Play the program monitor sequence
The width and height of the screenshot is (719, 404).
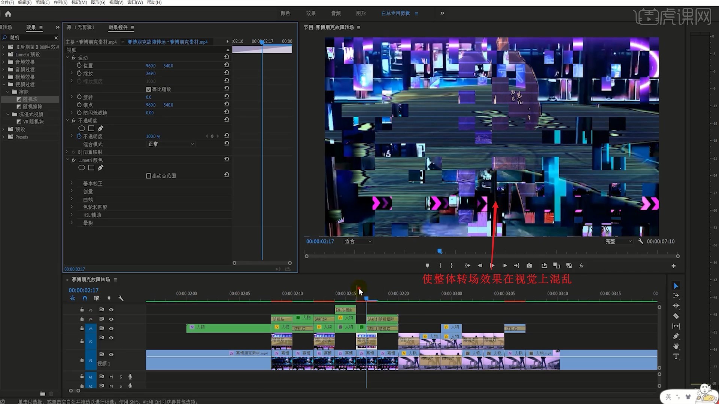492,266
